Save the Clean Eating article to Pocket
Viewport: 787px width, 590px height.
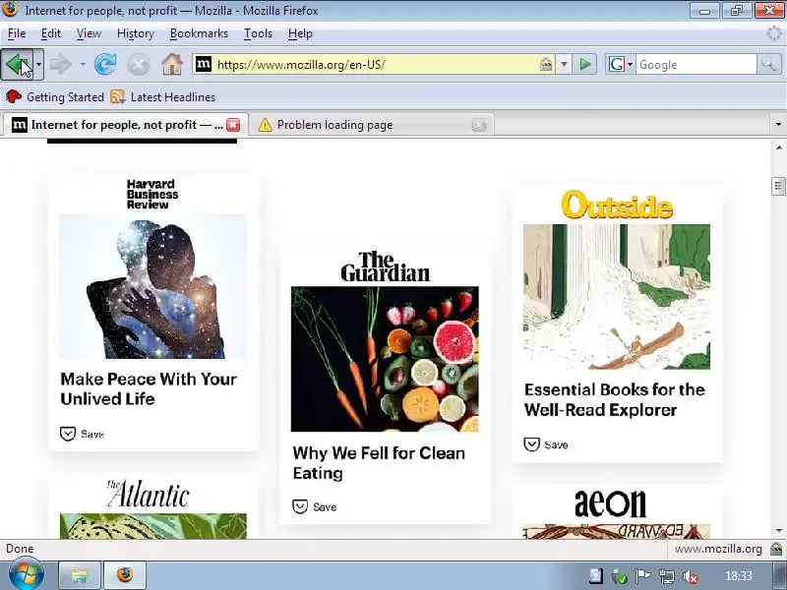[315, 506]
